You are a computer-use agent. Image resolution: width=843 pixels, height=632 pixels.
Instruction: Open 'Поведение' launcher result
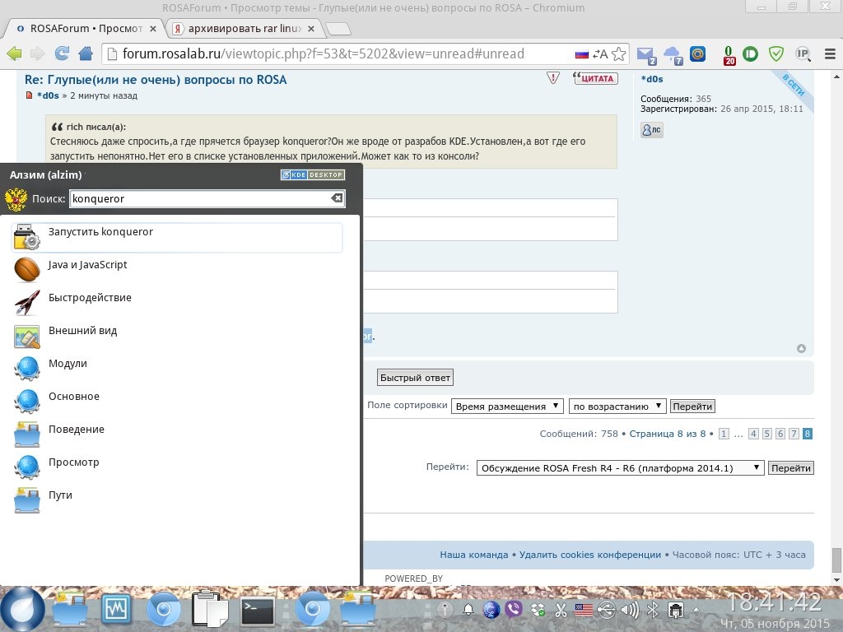[177, 434]
